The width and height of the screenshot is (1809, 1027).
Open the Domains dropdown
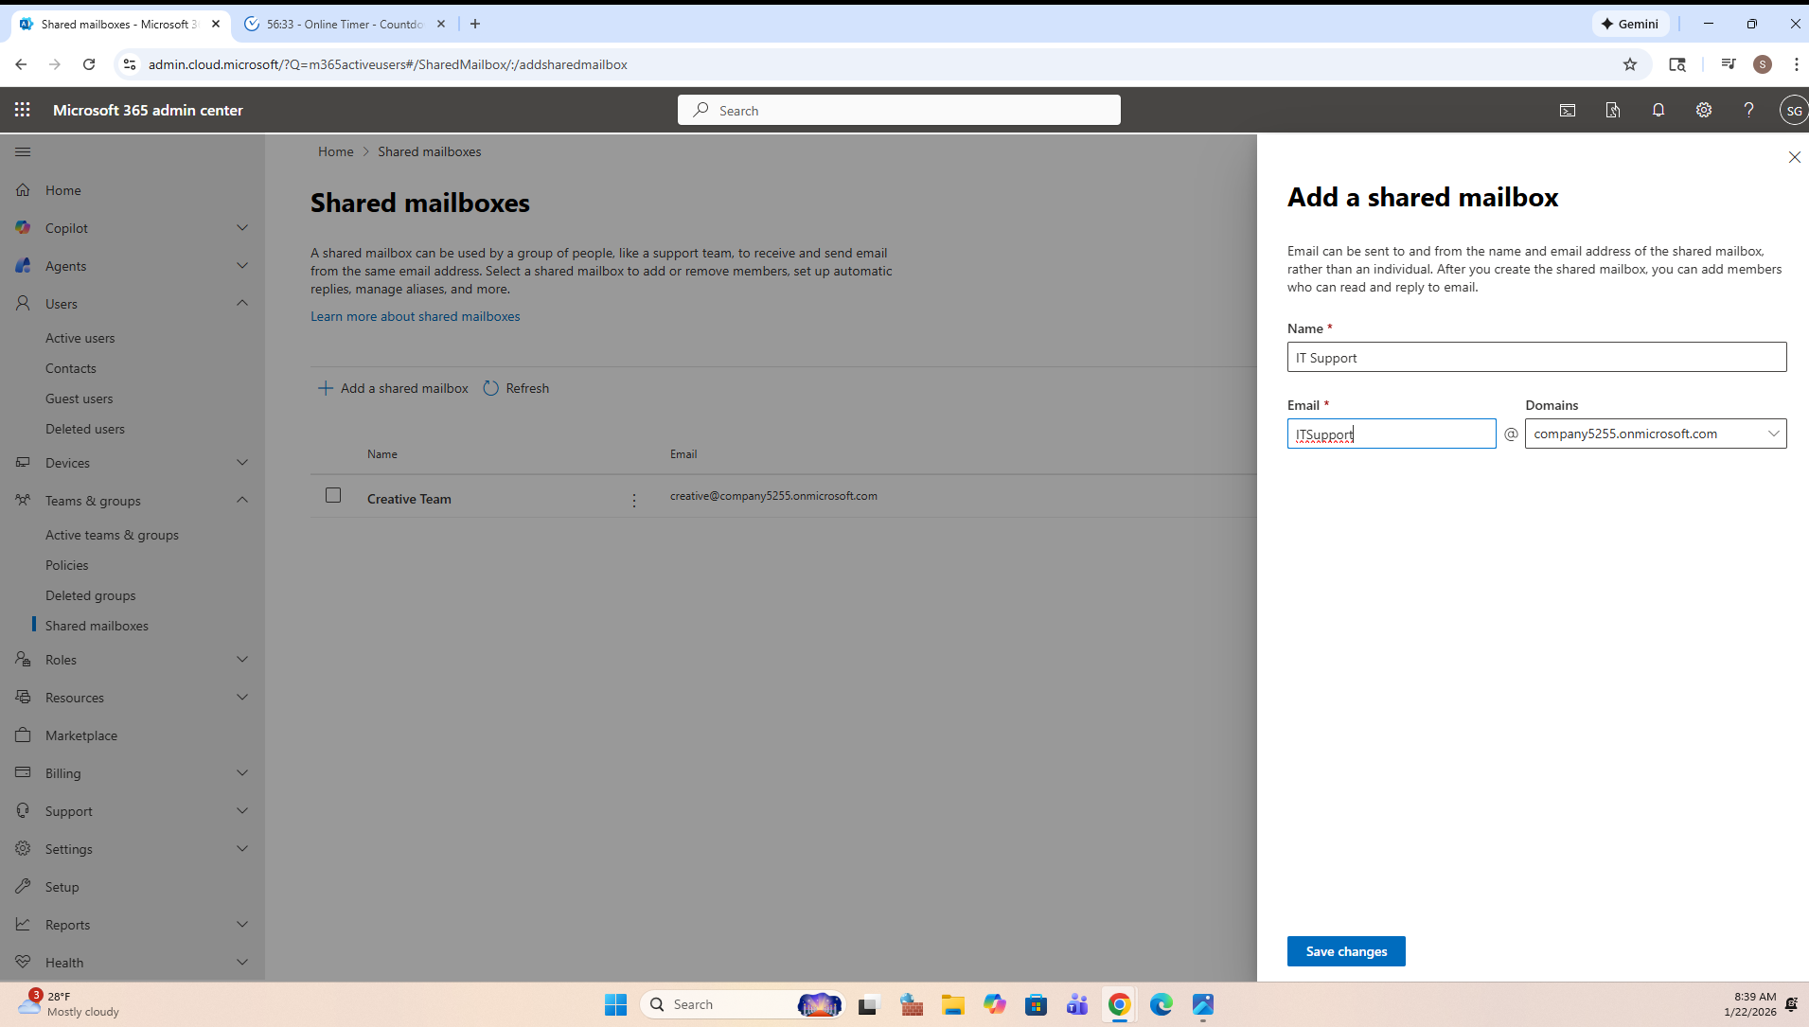pos(1655,434)
